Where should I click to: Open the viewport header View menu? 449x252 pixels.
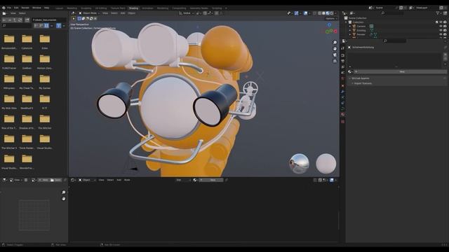coord(105,13)
